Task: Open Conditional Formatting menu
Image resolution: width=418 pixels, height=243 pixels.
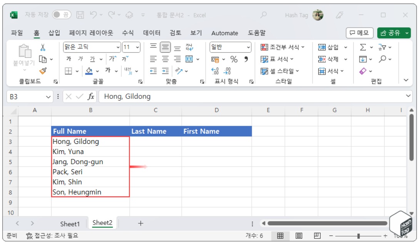Action: pyautogui.click(x=282, y=47)
